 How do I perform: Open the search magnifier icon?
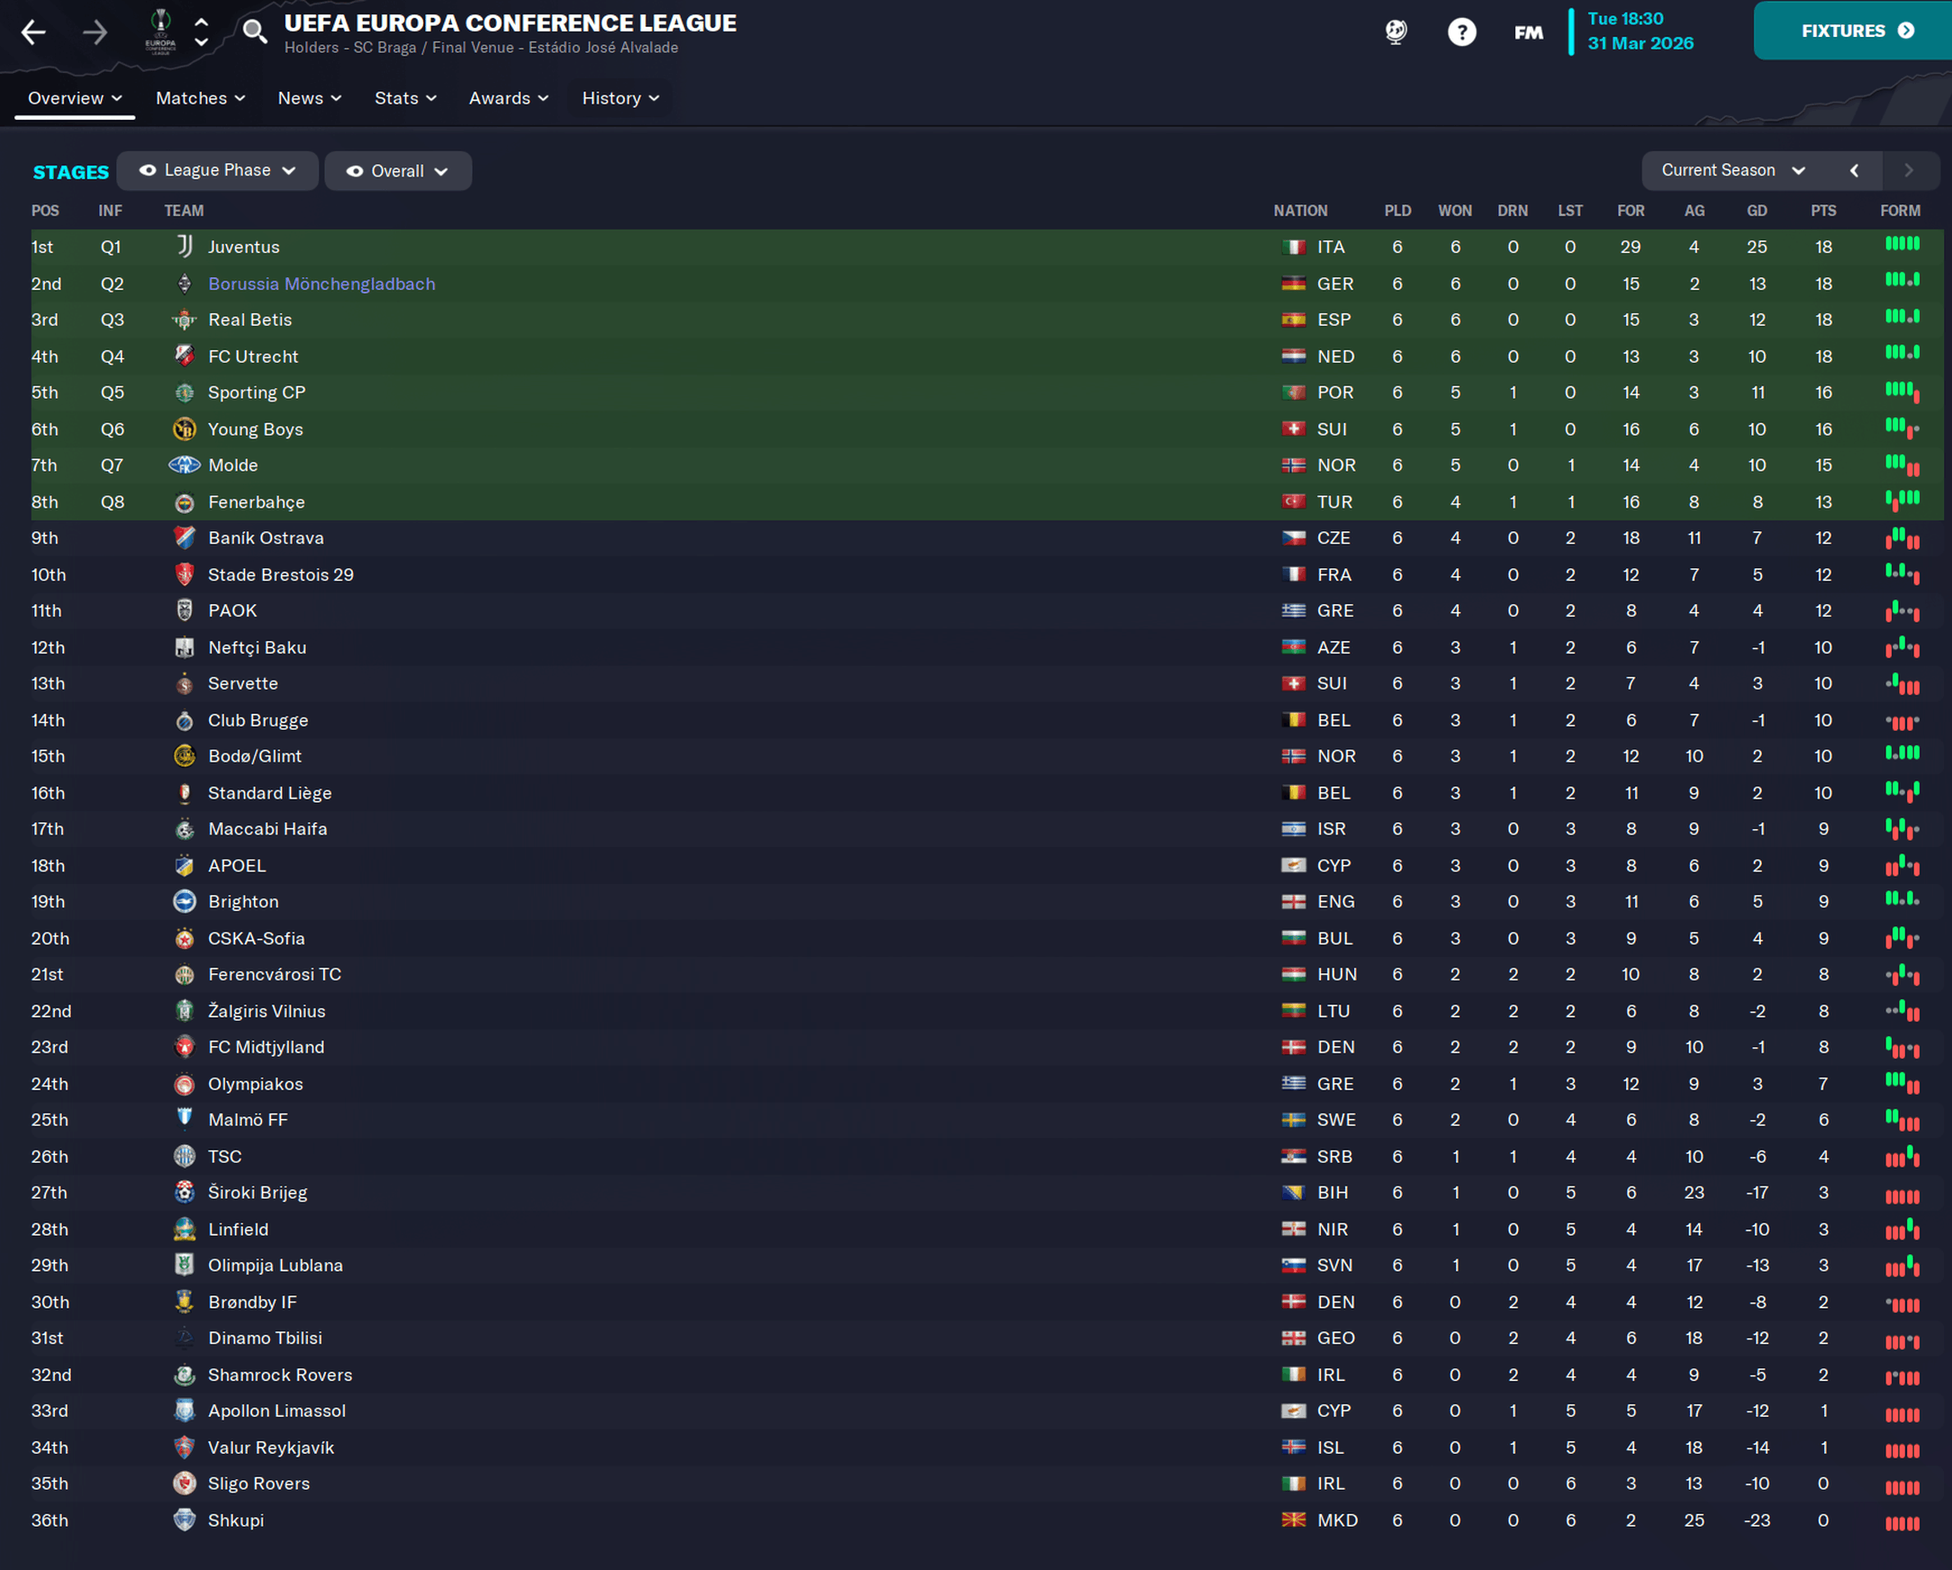pyautogui.click(x=256, y=32)
